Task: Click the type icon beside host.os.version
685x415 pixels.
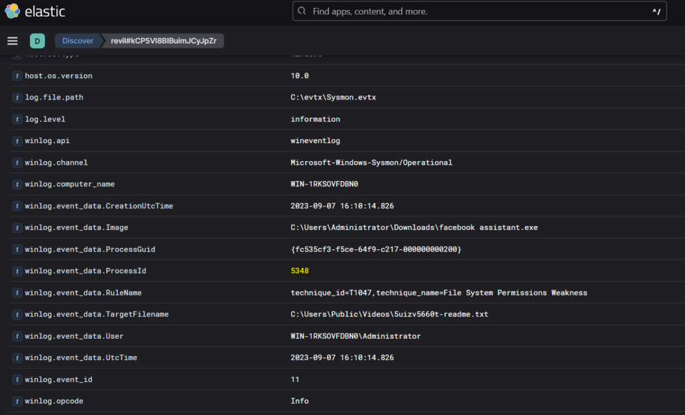Action: coord(17,76)
